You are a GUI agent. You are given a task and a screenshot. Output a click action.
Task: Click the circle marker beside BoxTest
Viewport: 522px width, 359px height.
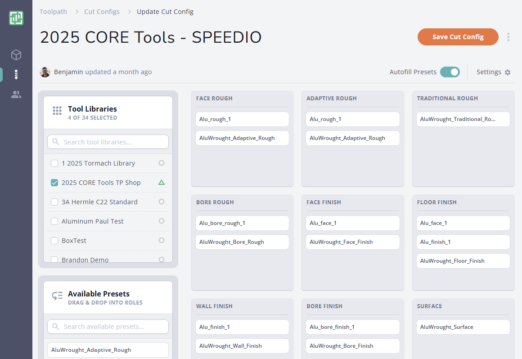(161, 241)
